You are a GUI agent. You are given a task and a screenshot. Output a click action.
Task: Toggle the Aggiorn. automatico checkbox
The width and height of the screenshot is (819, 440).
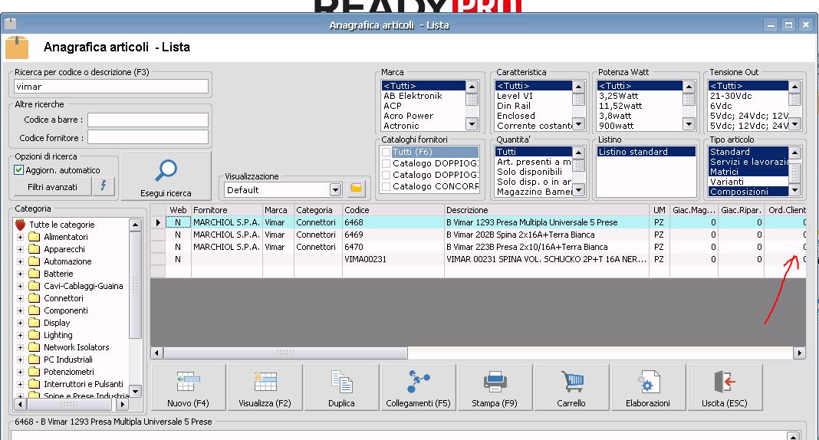[x=19, y=170]
